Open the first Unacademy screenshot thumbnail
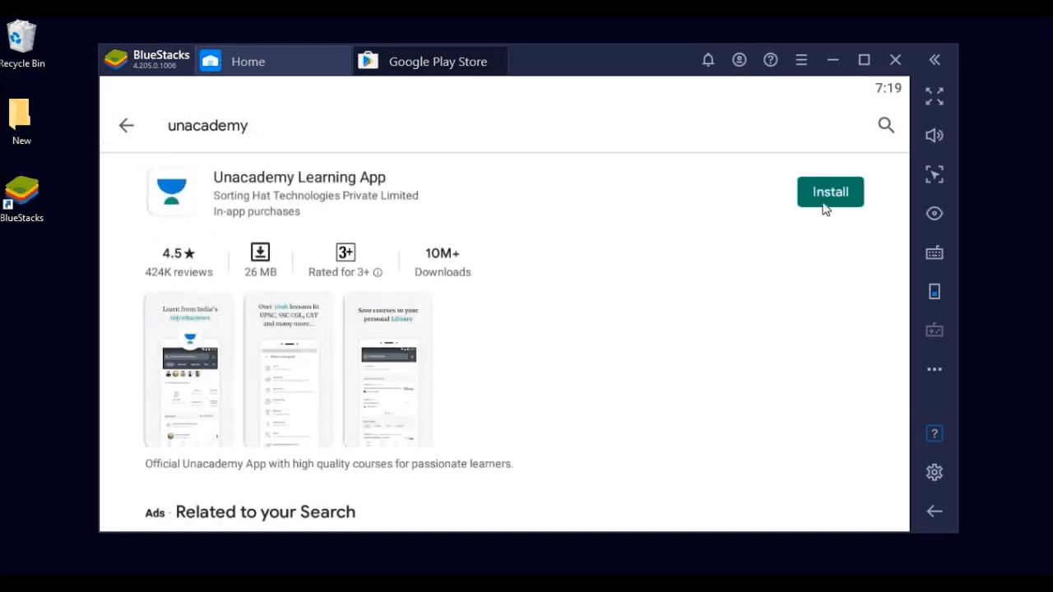 point(189,370)
